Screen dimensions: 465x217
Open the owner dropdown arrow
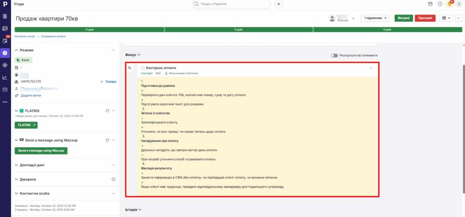click(x=353, y=19)
